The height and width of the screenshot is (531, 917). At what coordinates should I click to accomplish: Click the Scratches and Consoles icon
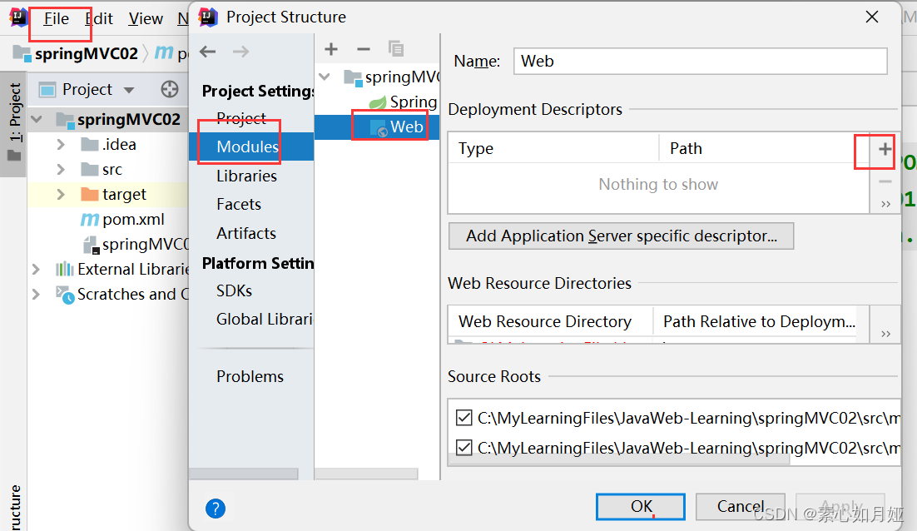(x=64, y=294)
